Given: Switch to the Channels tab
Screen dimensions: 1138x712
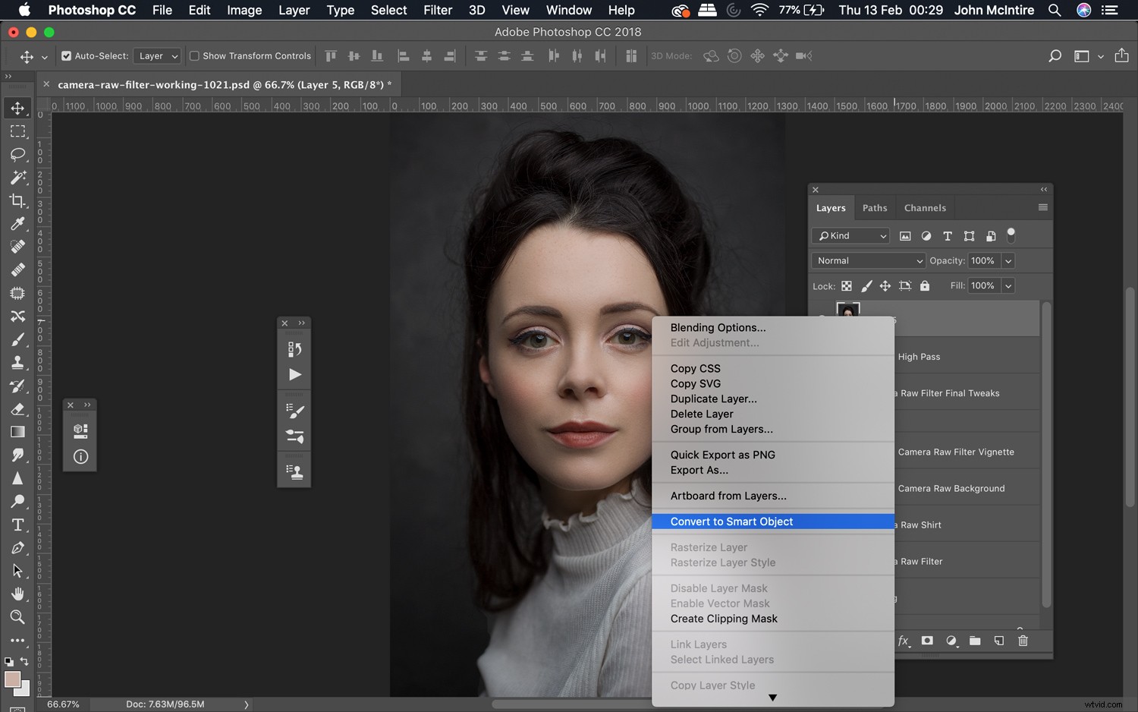Looking at the screenshot, I should click(x=925, y=207).
